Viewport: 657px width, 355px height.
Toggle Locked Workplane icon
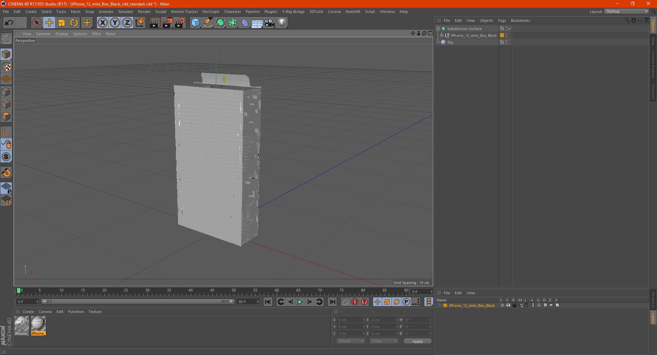pos(6,188)
